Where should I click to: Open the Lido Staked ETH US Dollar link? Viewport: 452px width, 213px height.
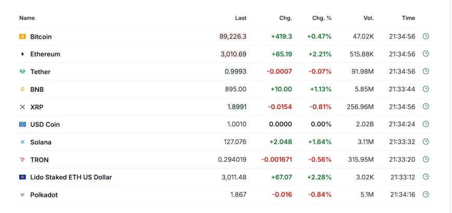(x=71, y=177)
